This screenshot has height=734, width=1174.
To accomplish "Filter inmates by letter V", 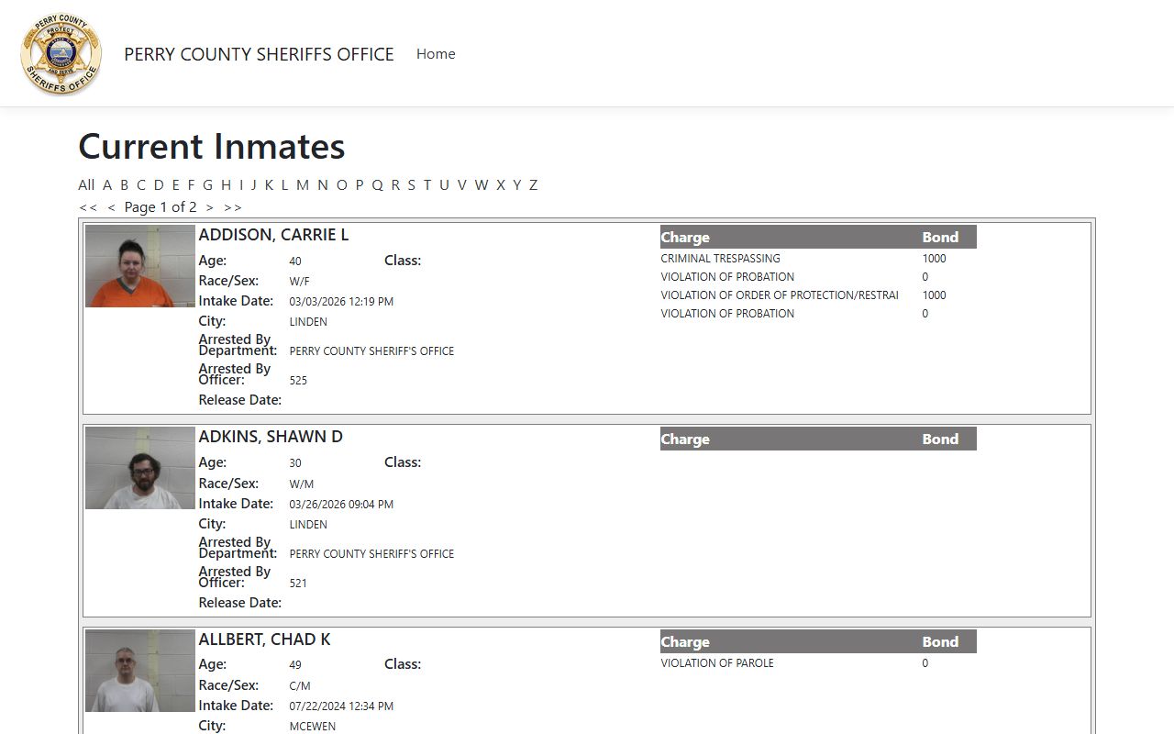I will click(462, 184).
